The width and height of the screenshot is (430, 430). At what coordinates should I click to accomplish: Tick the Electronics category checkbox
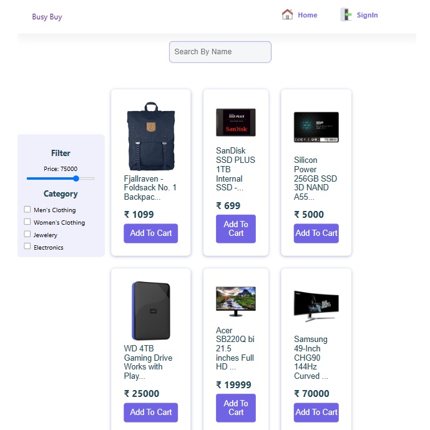27,246
